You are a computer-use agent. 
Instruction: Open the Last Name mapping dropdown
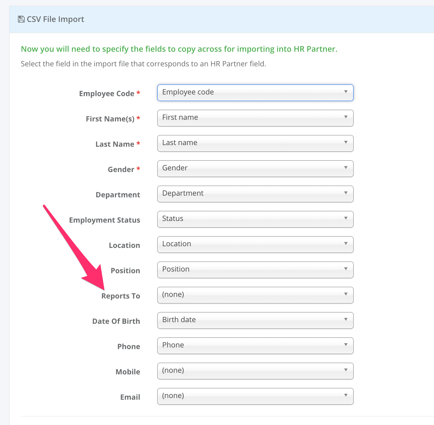point(255,143)
